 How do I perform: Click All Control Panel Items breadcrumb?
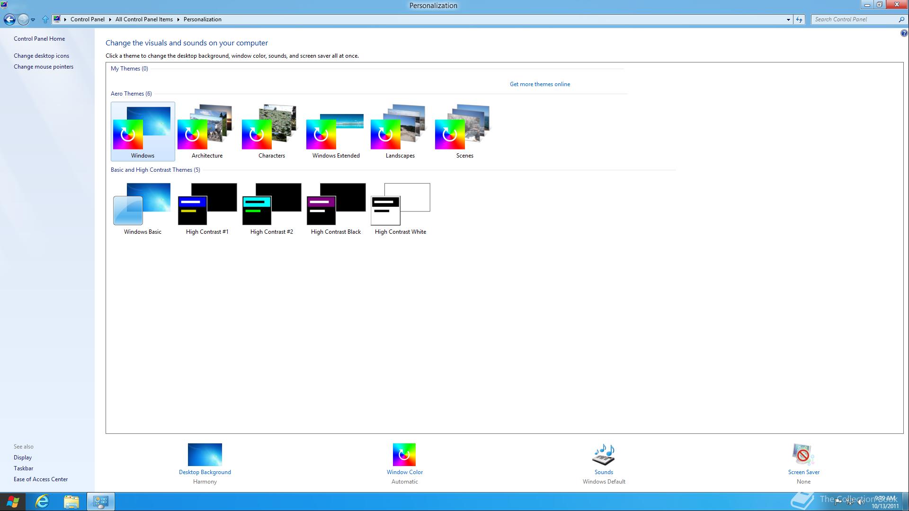[144, 19]
